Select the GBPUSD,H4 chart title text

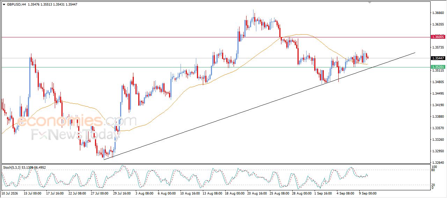coord(16,5)
